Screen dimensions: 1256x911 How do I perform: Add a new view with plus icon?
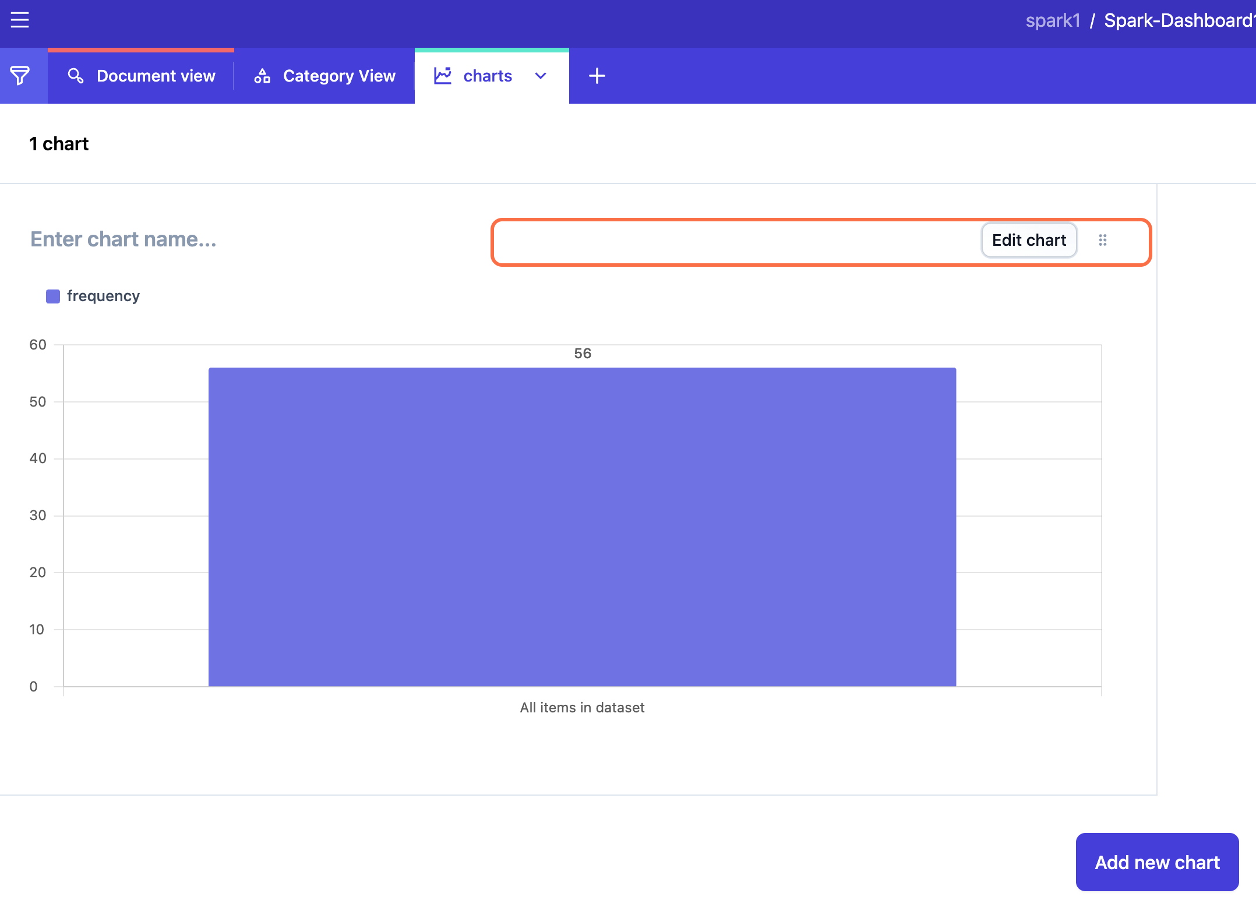(597, 76)
